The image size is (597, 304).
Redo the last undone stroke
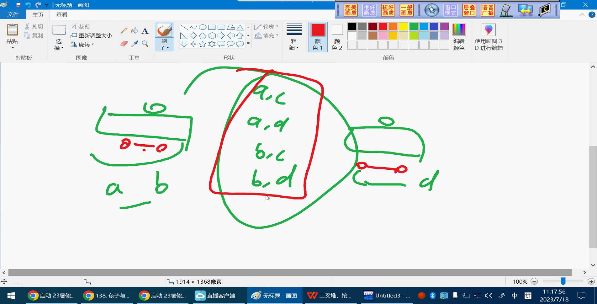pos(38,5)
